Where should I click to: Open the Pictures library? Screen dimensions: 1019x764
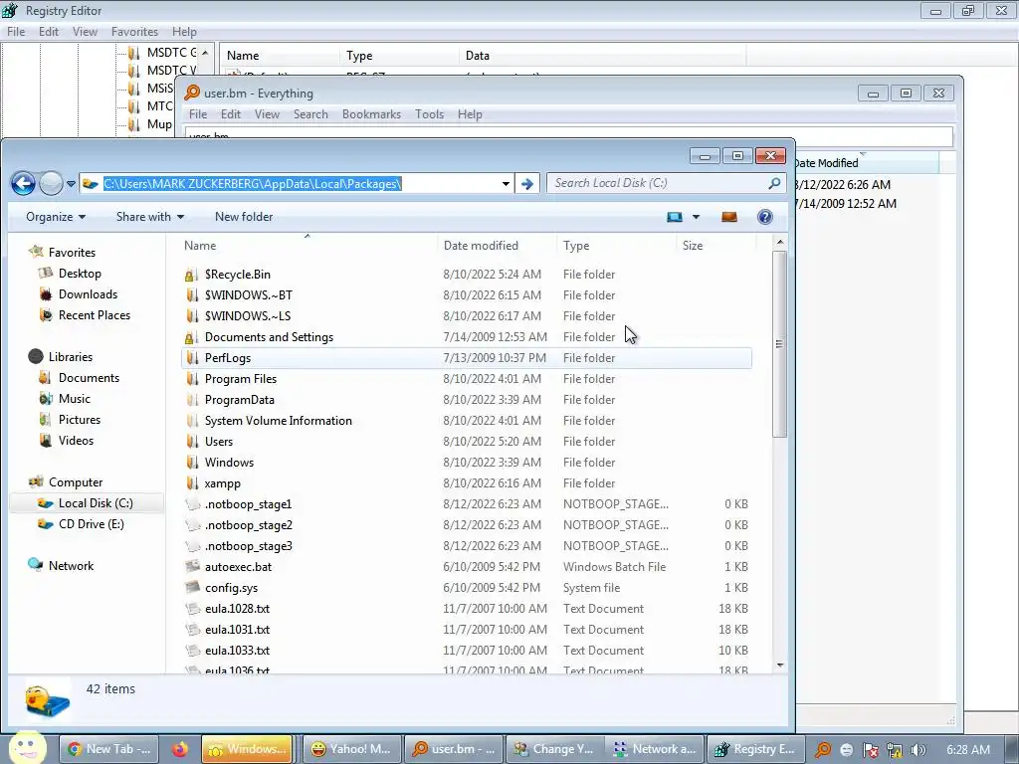pos(80,419)
